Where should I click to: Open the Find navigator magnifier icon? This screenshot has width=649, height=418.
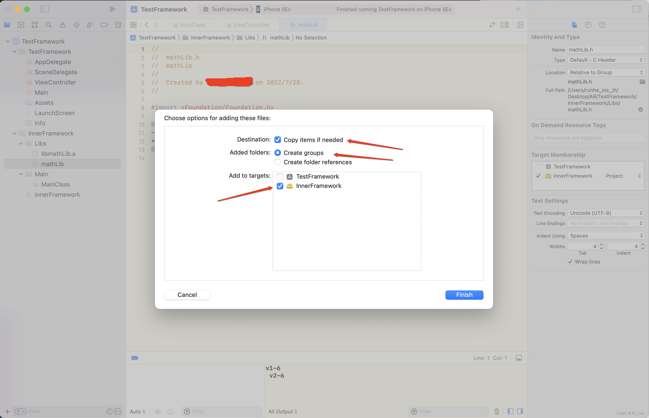[49, 25]
